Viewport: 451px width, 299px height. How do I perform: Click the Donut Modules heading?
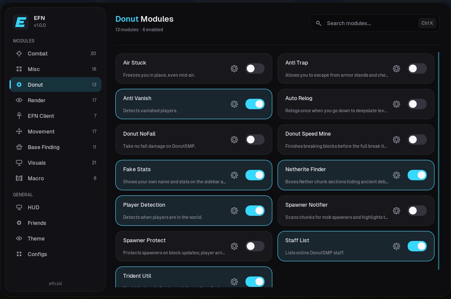pos(144,19)
